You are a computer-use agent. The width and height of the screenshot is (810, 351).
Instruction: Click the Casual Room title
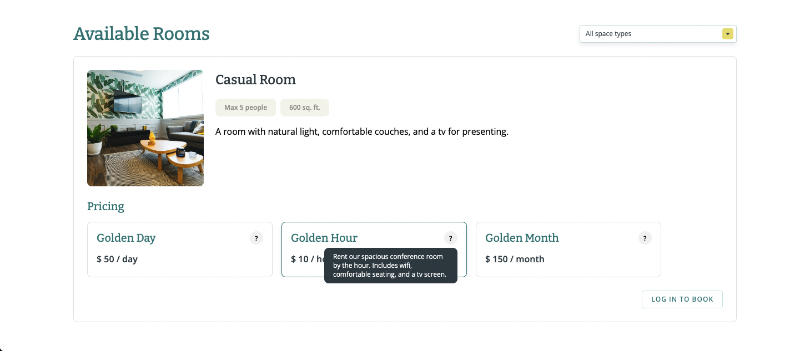pos(255,80)
